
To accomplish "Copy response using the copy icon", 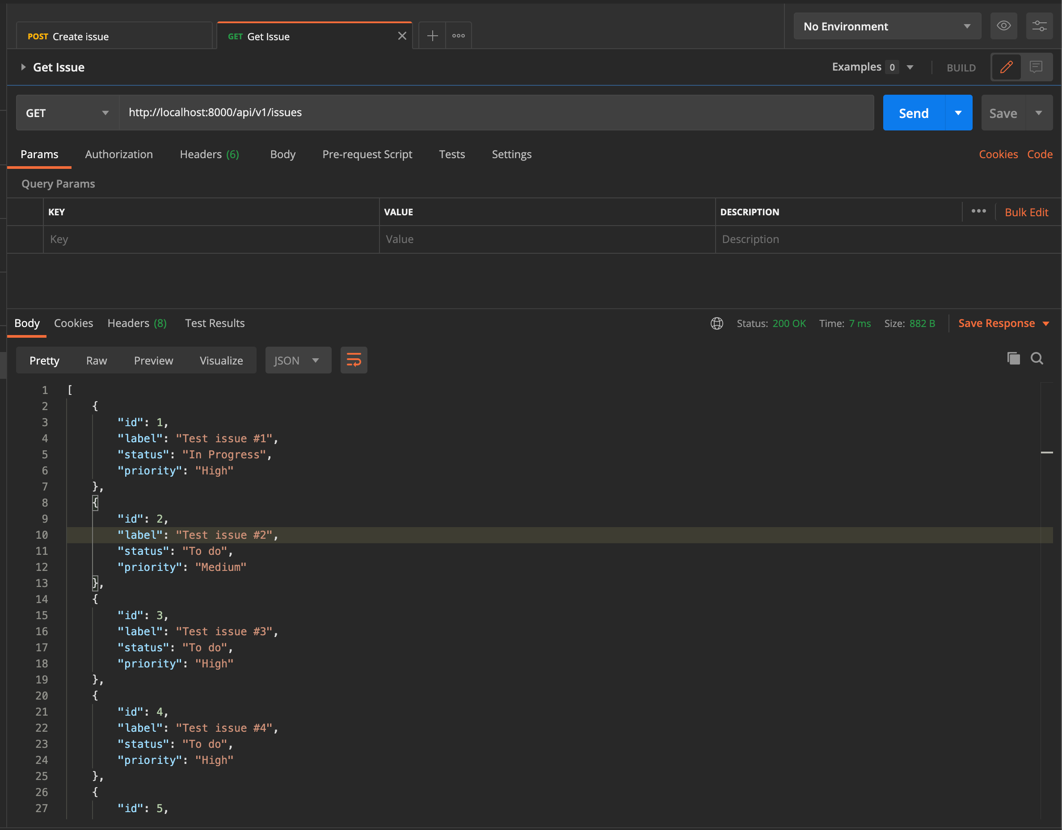I will tap(1013, 359).
